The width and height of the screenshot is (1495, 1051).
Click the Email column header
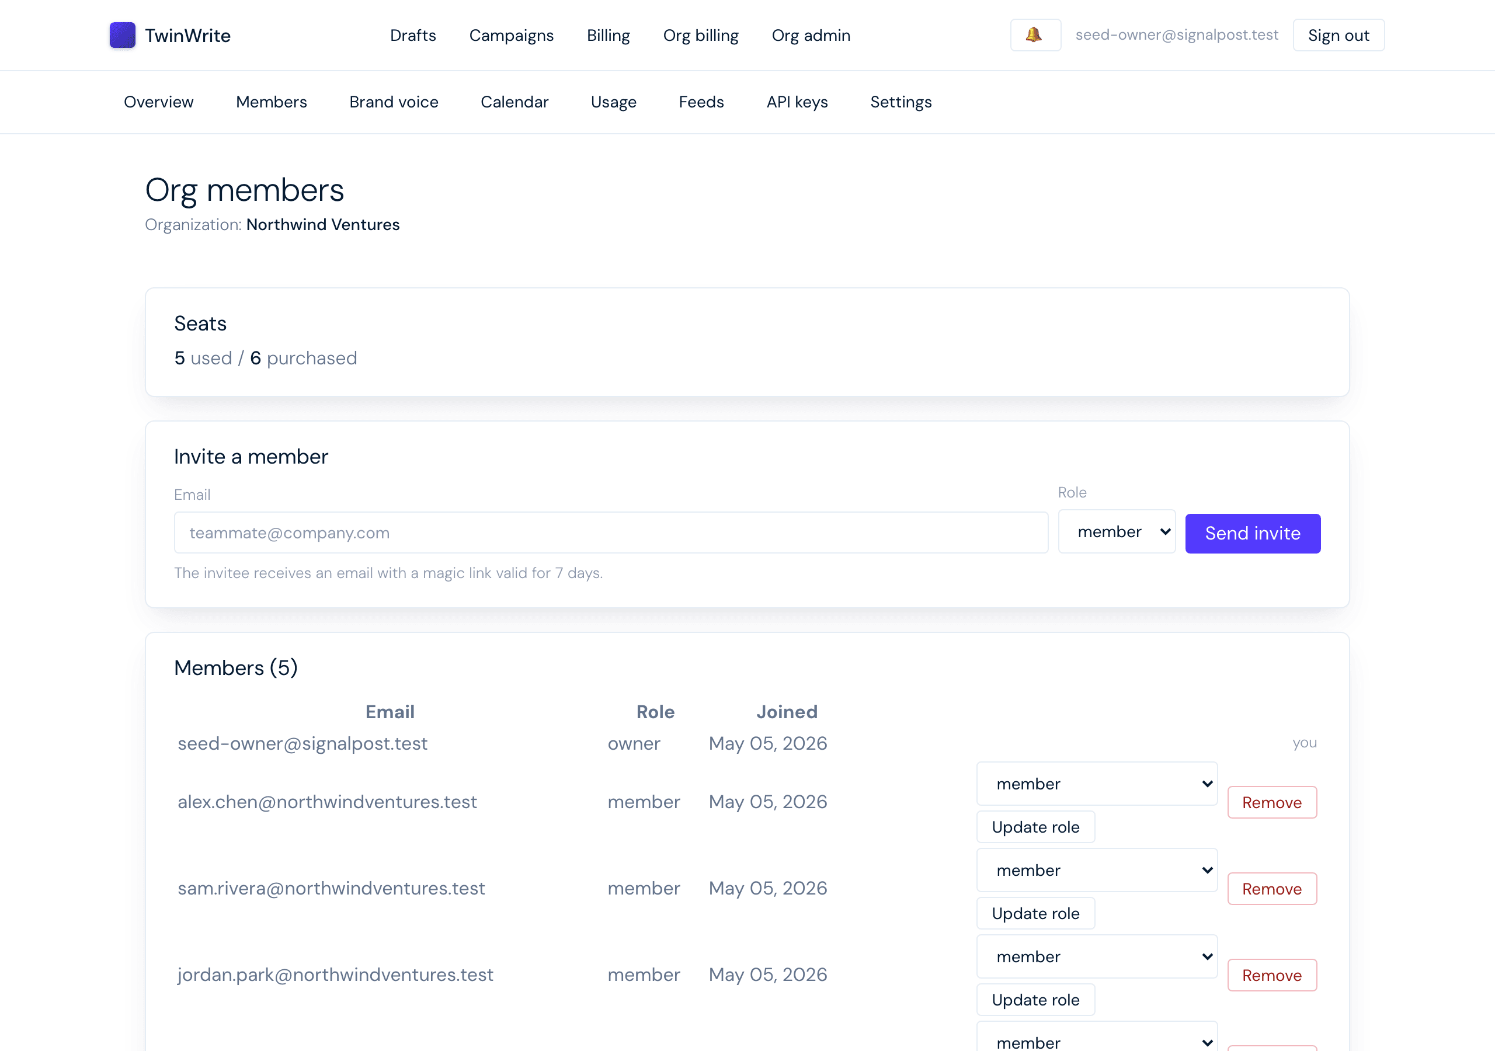390,712
